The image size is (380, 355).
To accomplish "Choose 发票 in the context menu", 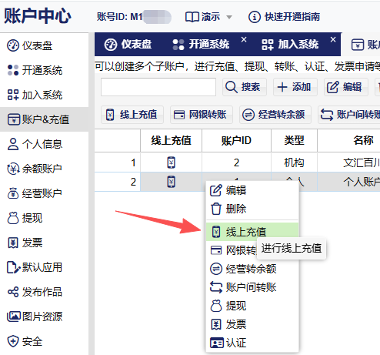I will [x=252, y=324].
